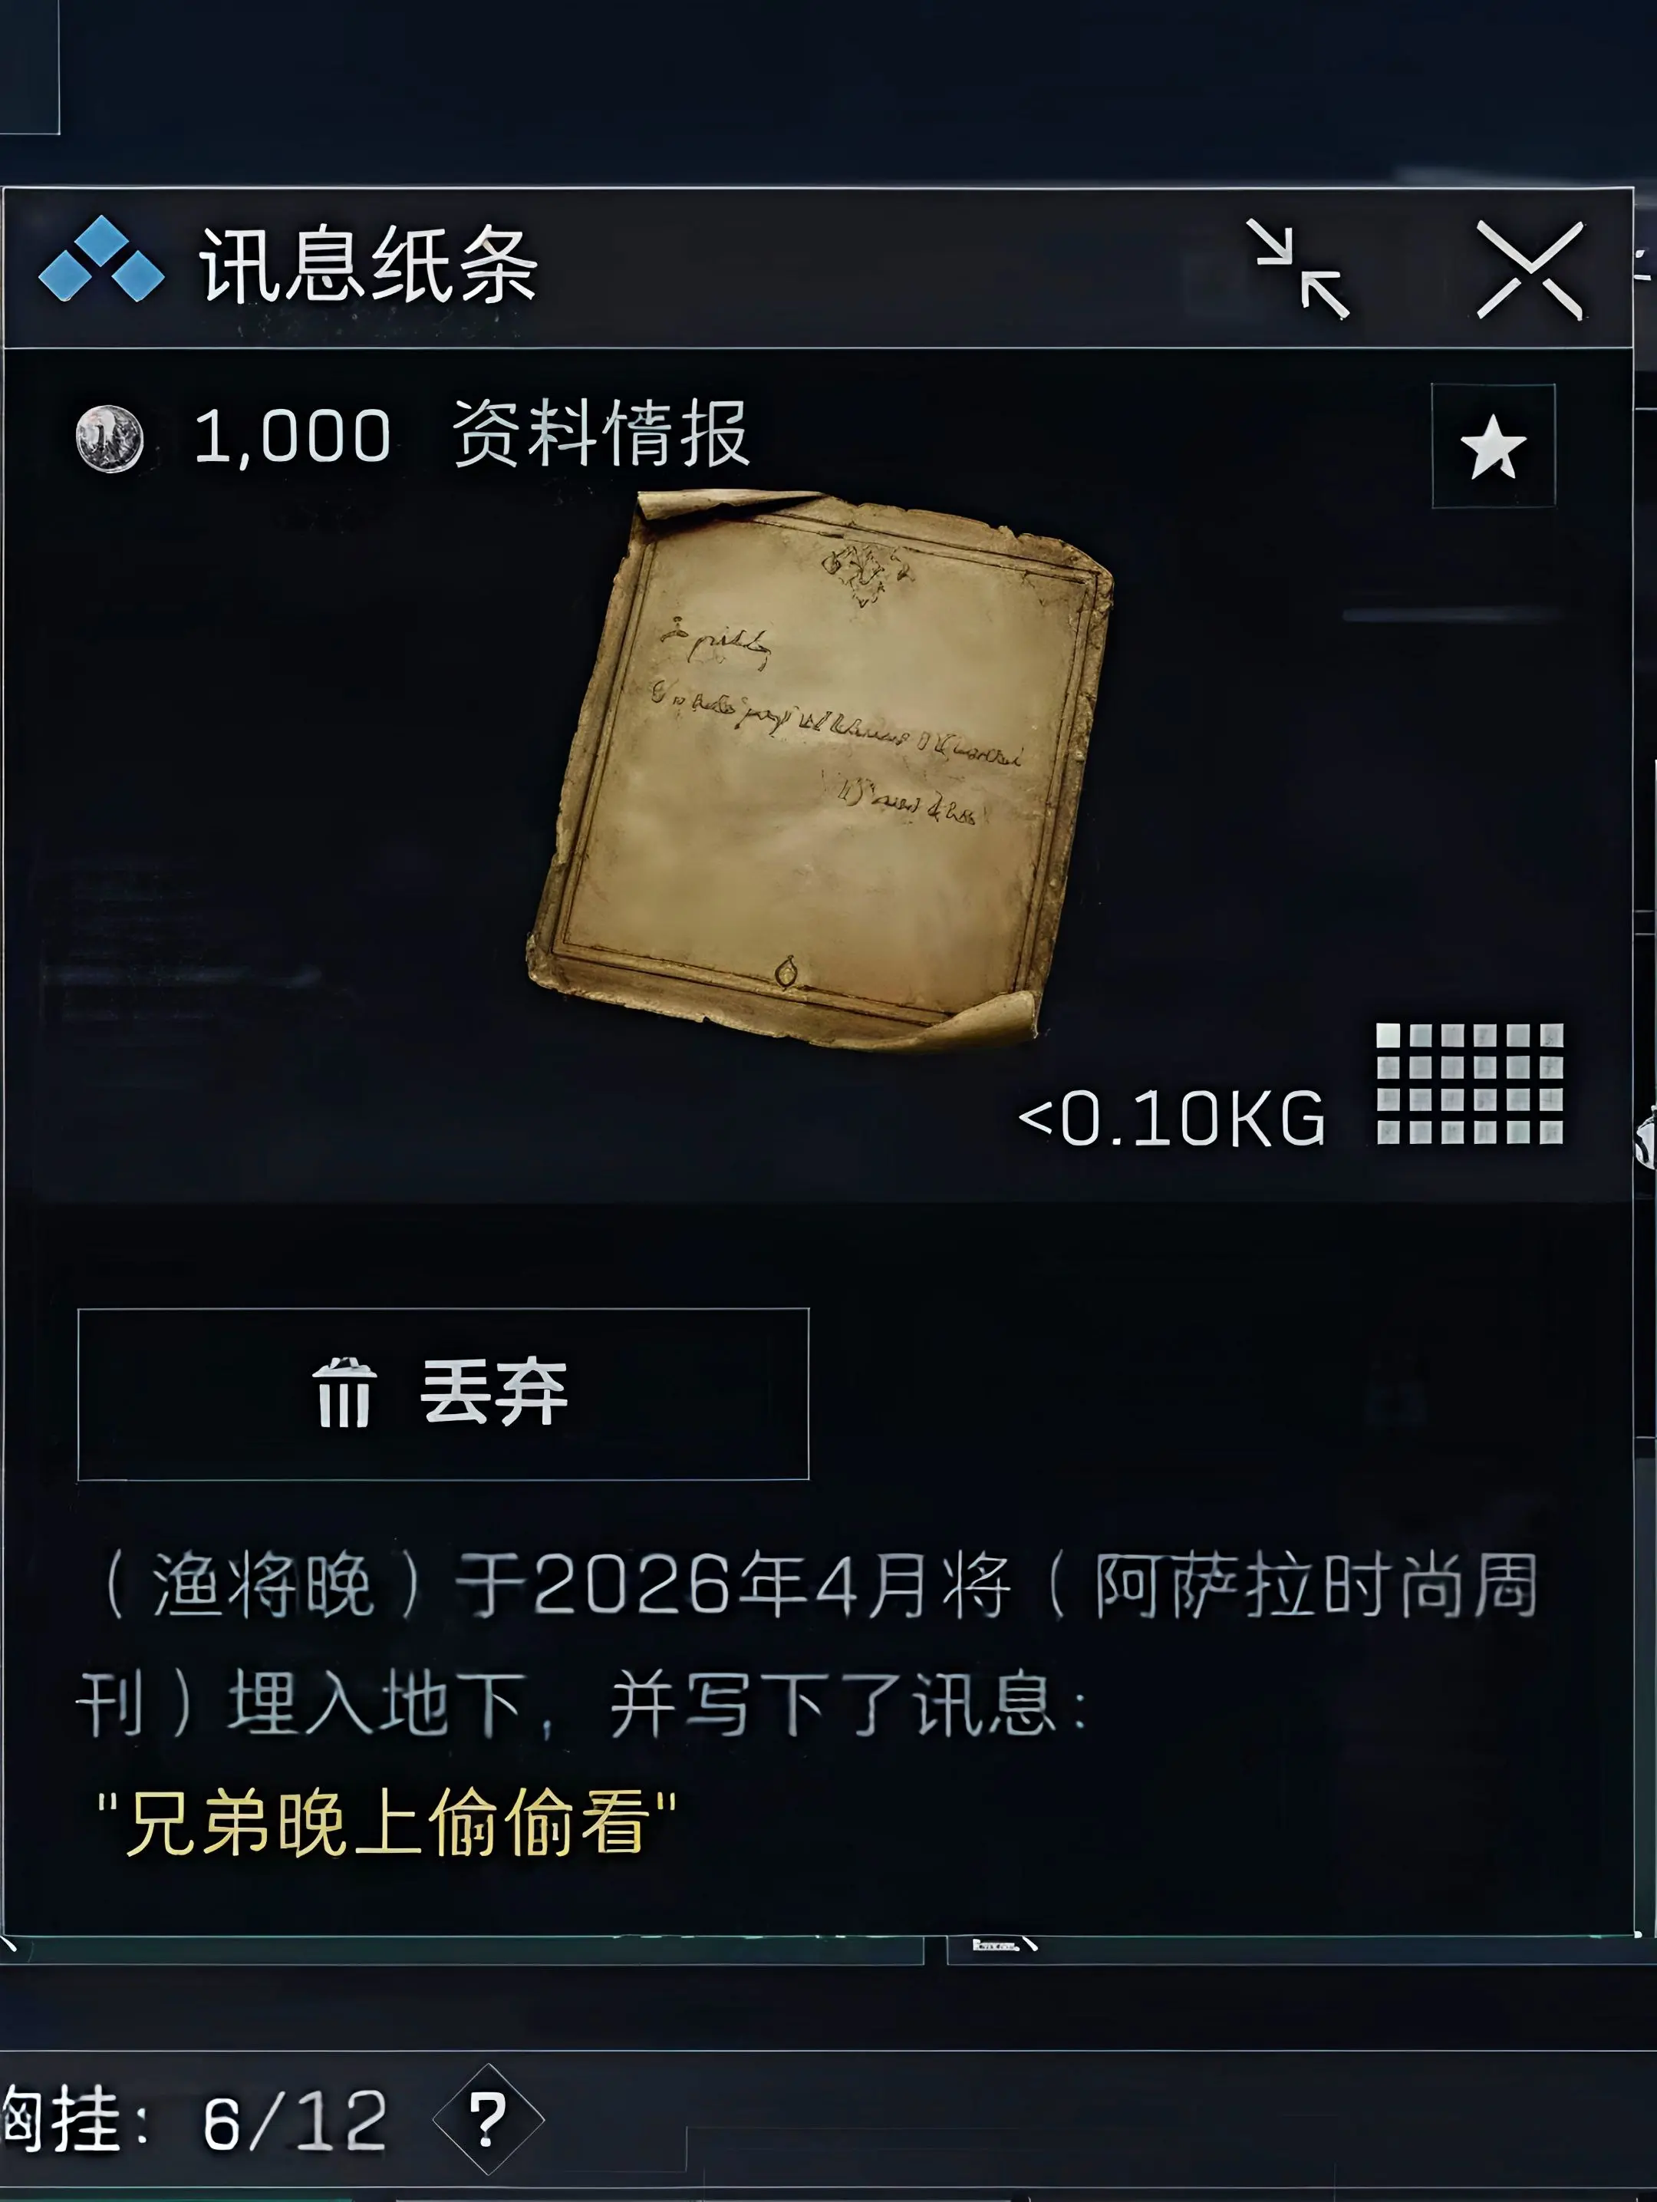Click the blue diamond item-type icon
The height and width of the screenshot is (2202, 1657).
point(101,260)
